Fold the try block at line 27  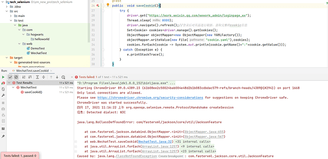pos(103,10)
